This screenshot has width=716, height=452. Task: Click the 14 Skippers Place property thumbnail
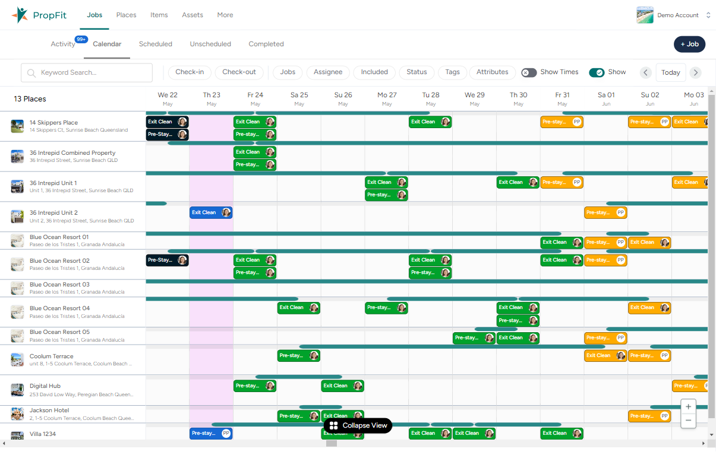(17, 126)
